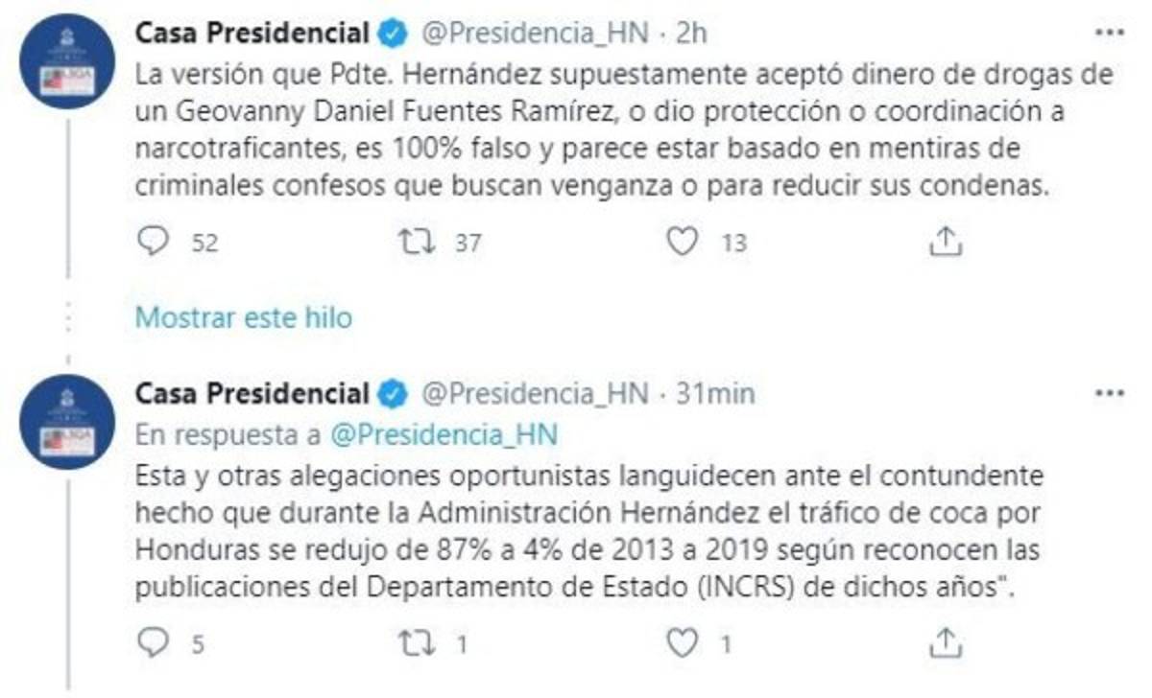This screenshot has height=698, width=1152.
Task: Reply to the first tweet about Pdte. Hernández
Action: [154, 242]
